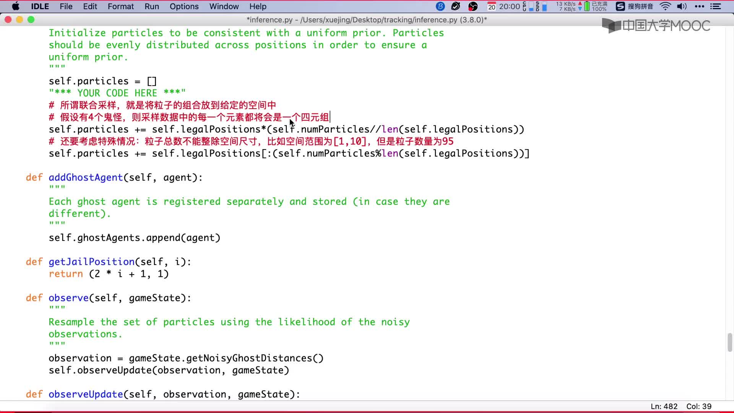Minimize the inference.py window
Screen dimensions: 734x413
19,20
